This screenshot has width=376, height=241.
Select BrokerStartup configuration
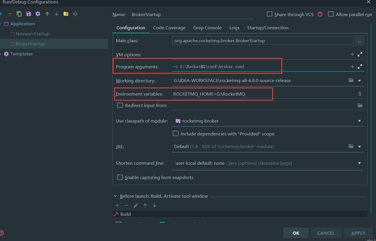54,44
